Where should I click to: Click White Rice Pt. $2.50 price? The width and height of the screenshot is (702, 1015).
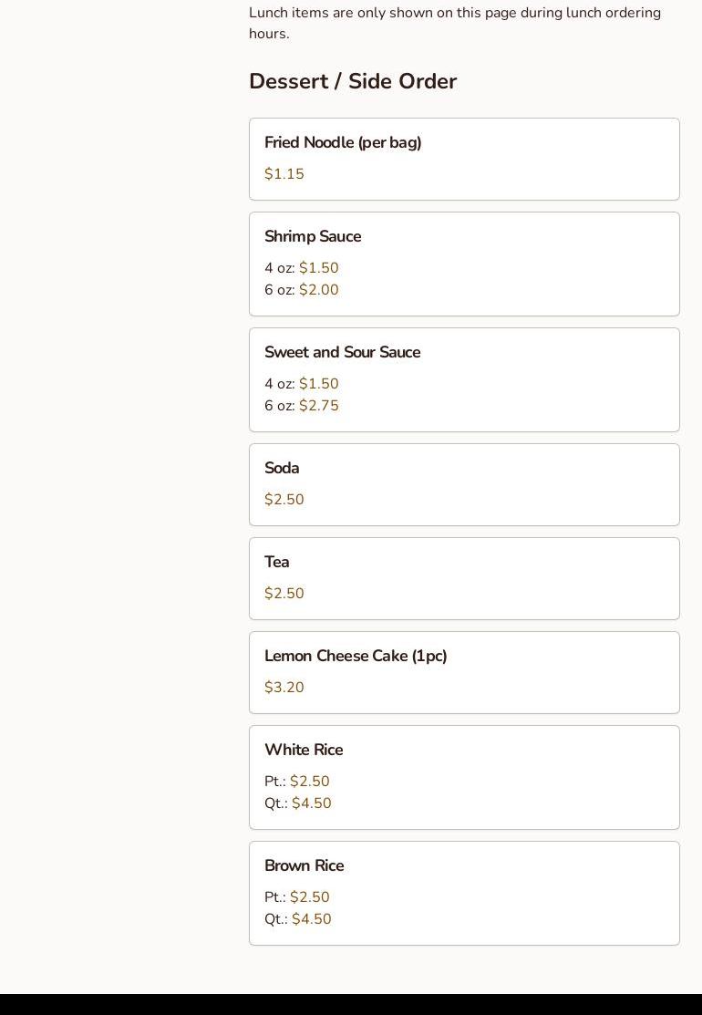pos(309,782)
